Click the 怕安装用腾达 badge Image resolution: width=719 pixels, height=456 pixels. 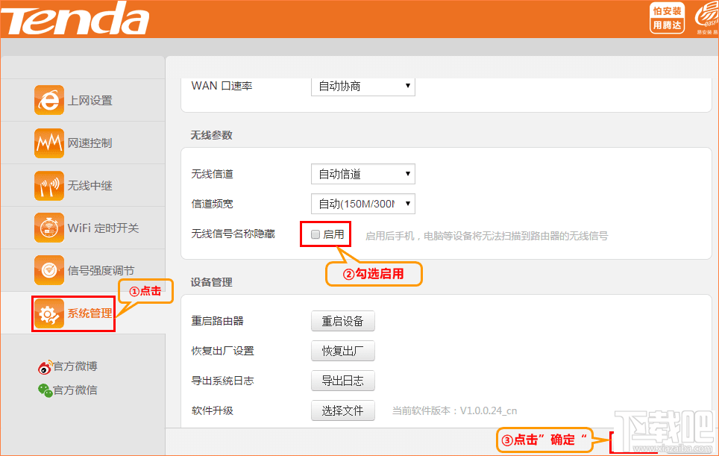coord(666,19)
